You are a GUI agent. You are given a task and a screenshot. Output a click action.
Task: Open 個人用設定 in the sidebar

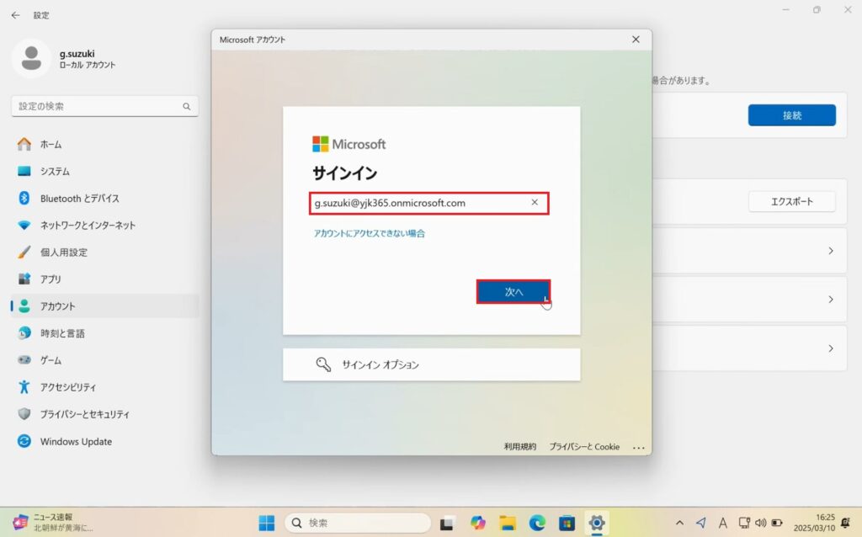[x=104, y=253]
